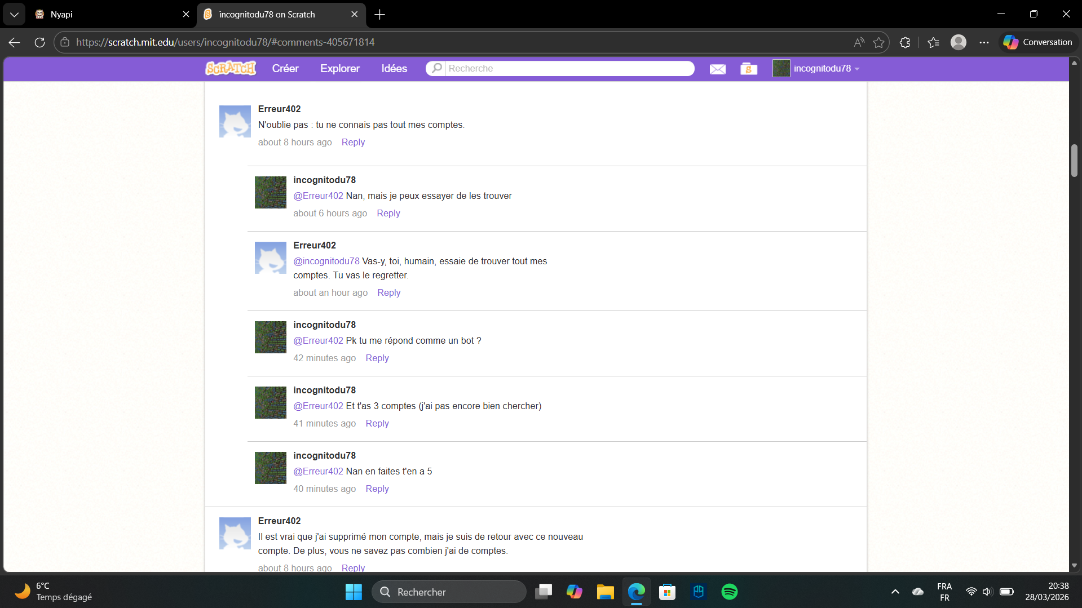The image size is (1082, 608).
Task: Open the Créer menu item
Action: (285, 68)
